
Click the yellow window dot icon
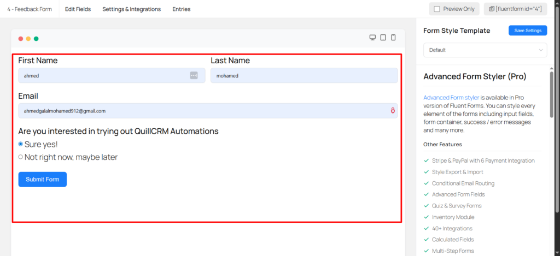[28, 39]
